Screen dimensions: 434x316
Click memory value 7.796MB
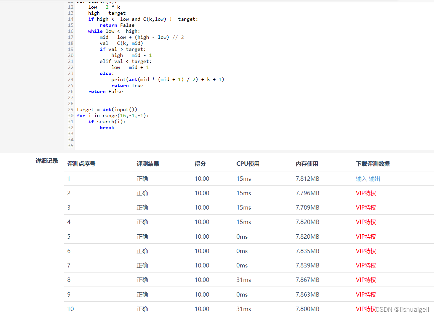[x=308, y=193]
